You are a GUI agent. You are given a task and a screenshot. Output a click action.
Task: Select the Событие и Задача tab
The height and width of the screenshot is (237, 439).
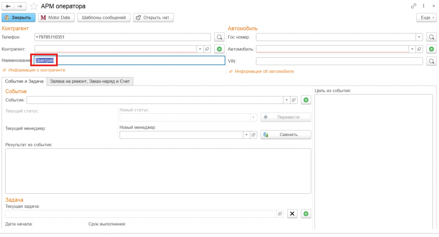24,81
